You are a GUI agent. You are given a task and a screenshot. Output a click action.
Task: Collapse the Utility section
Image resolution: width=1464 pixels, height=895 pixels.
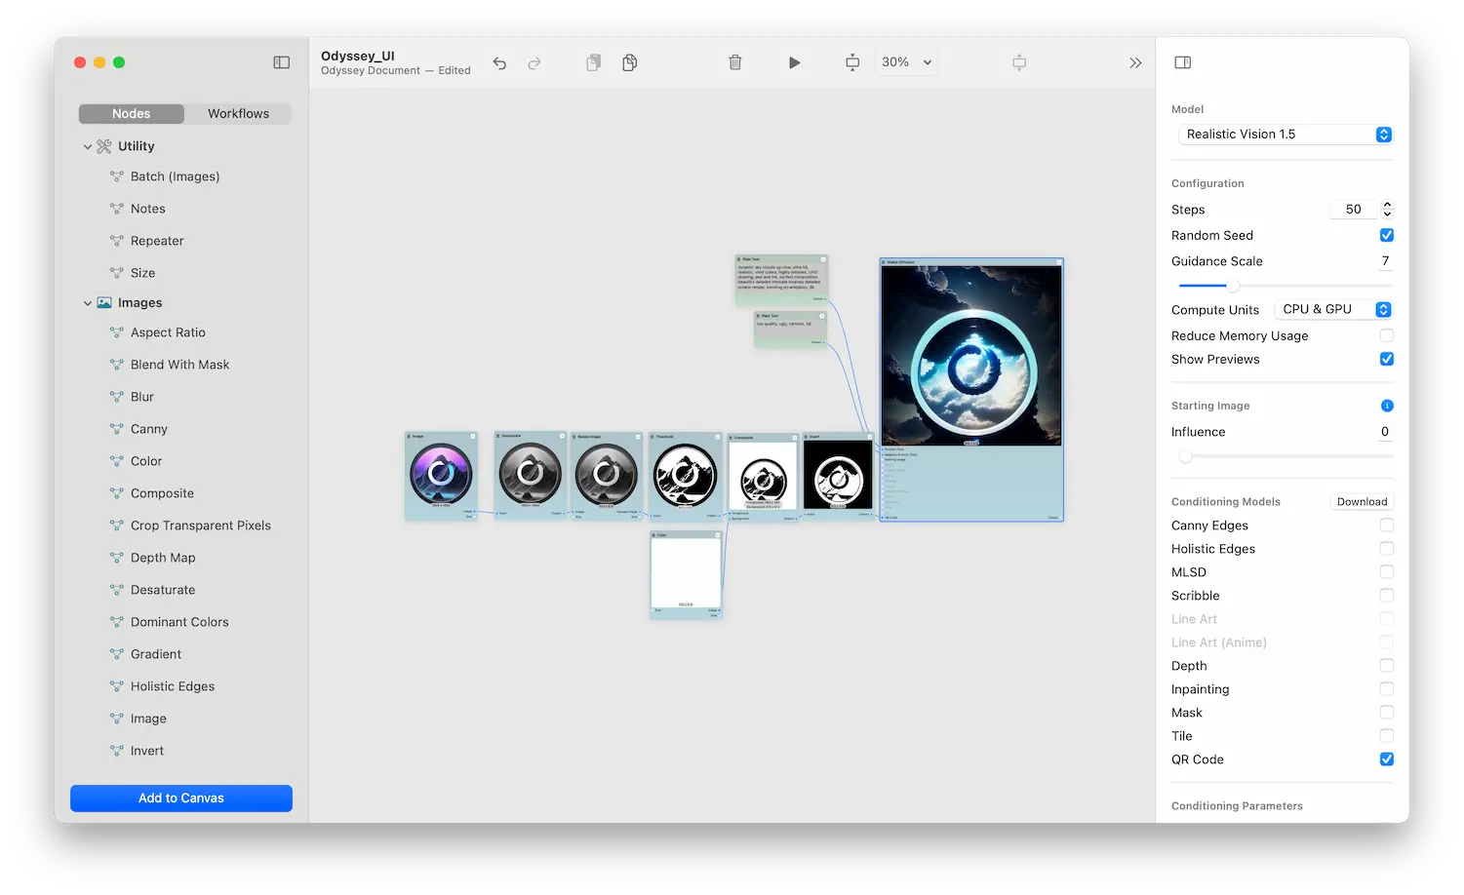[88, 146]
